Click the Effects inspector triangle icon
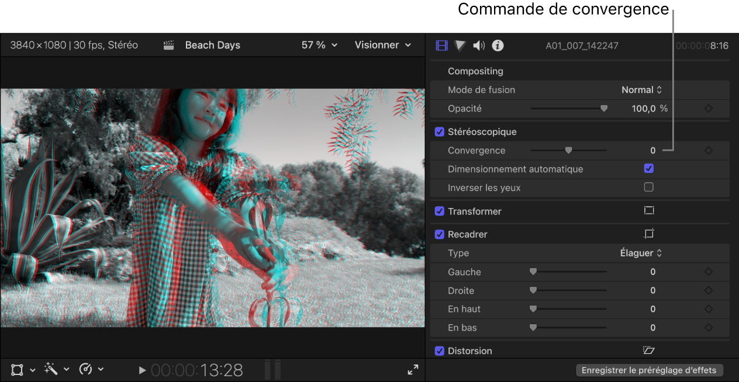The width and height of the screenshot is (739, 382). click(x=460, y=45)
